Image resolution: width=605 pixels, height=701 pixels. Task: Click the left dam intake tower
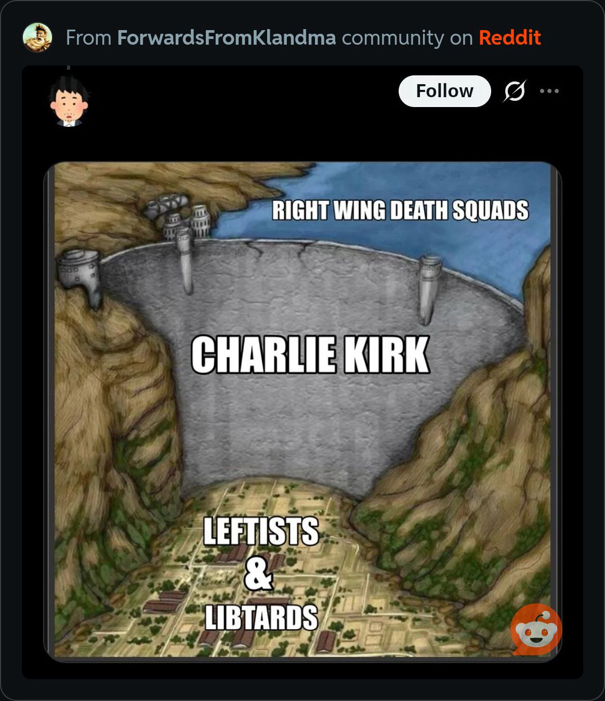coord(184,260)
